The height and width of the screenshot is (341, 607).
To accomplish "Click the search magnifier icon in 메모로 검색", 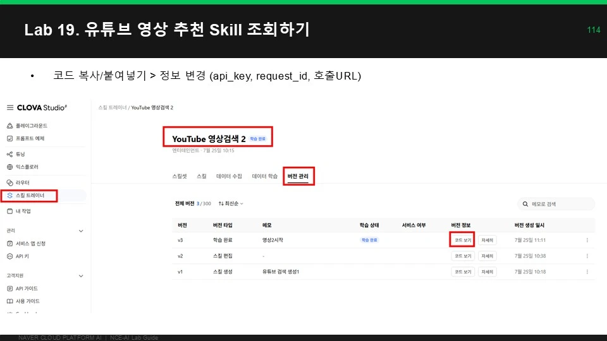I will [x=525, y=204].
